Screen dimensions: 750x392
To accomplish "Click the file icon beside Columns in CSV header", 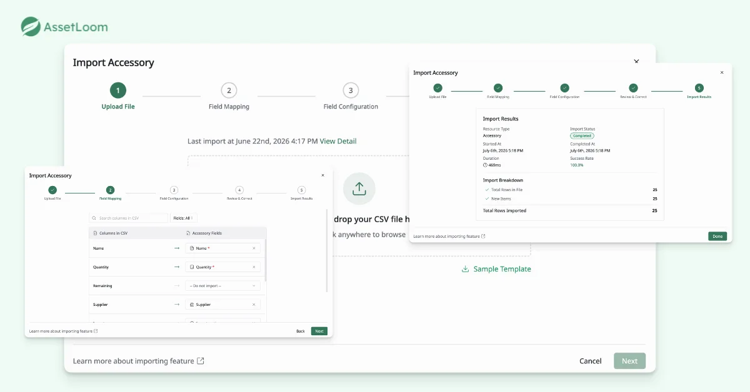I will pyautogui.click(x=95, y=233).
